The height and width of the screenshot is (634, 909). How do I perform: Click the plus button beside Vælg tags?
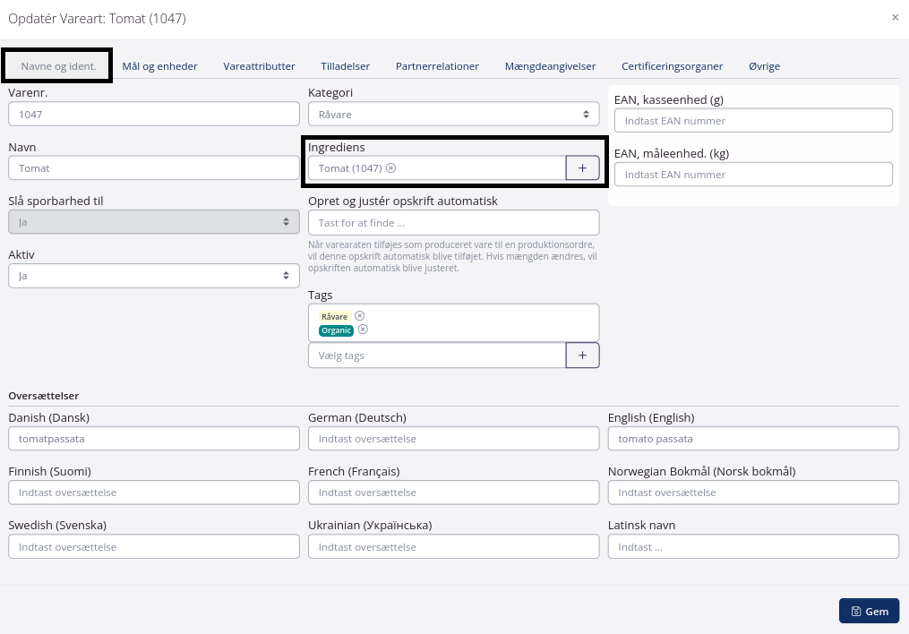click(x=582, y=356)
